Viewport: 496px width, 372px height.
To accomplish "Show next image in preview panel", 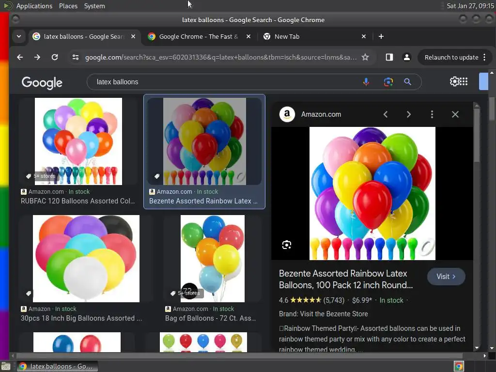I will tap(409, 114).
